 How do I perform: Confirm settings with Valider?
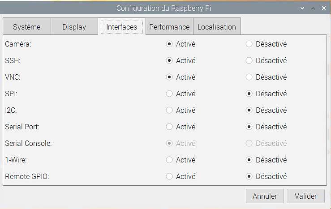305,196
